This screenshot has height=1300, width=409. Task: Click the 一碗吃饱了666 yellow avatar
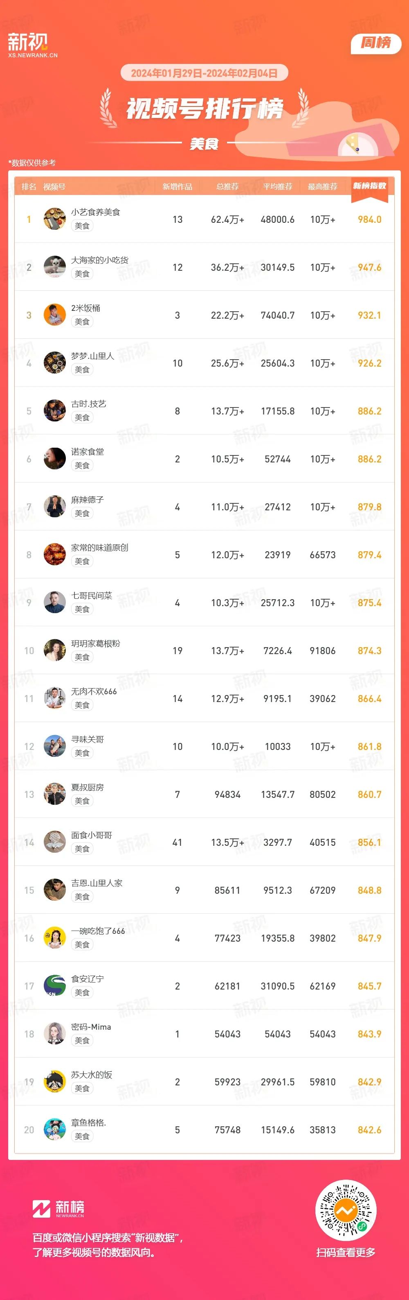tap(54, 938)
